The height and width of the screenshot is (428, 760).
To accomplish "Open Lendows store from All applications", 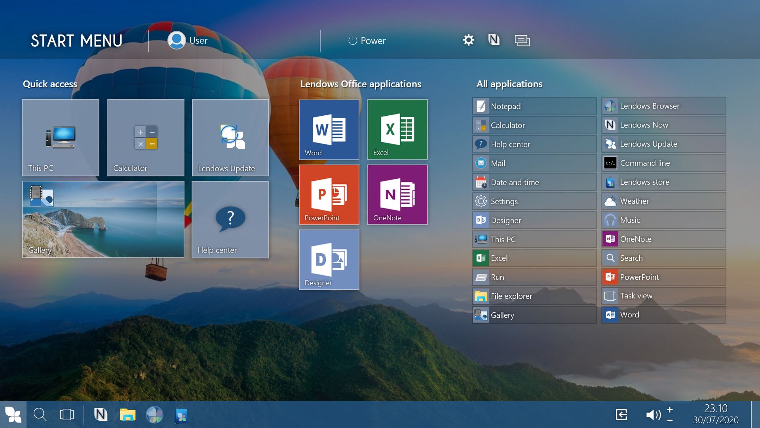I will [664, 182].
